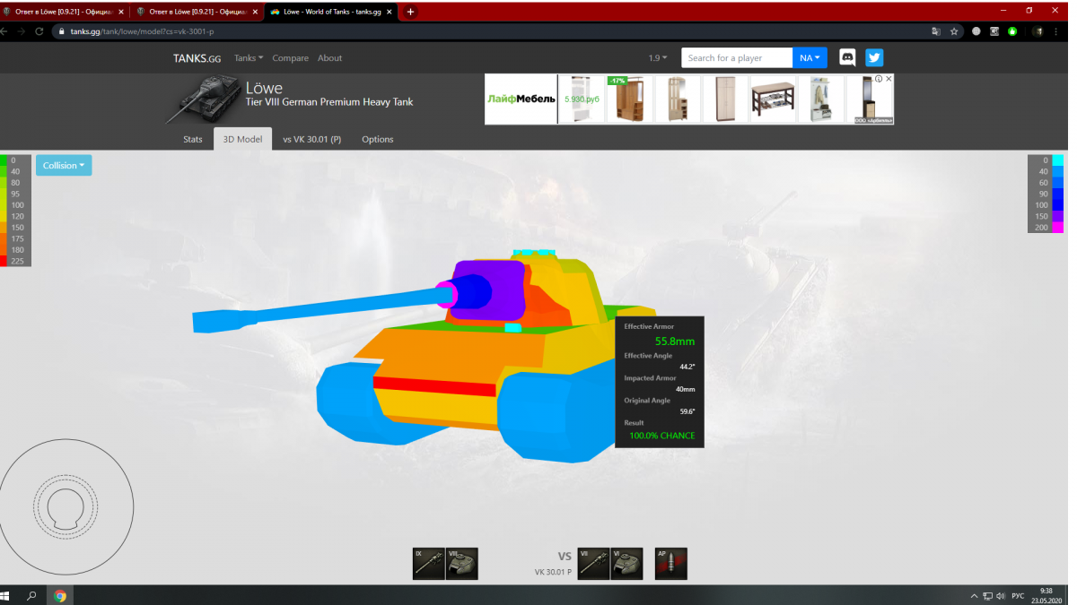Select the VK 30.01 P tier VII gun

tap(594, 564)
